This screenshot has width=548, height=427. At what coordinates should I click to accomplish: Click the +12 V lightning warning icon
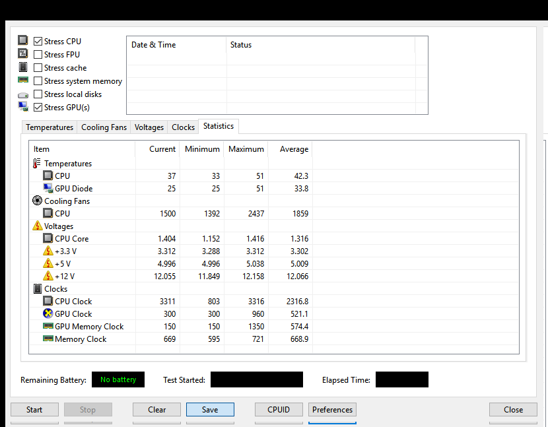48,277
